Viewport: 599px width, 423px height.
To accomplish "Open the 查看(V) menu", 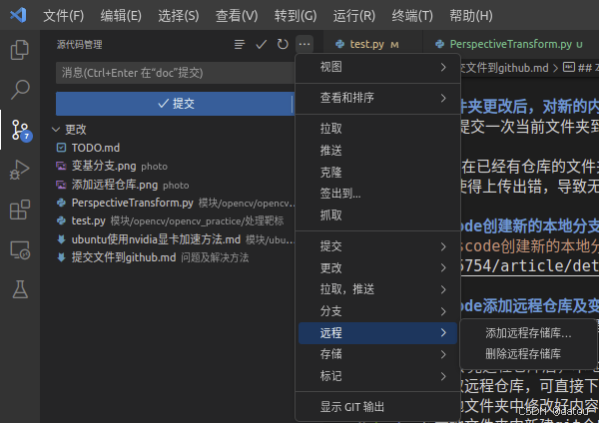I will [x=237, y=16].
